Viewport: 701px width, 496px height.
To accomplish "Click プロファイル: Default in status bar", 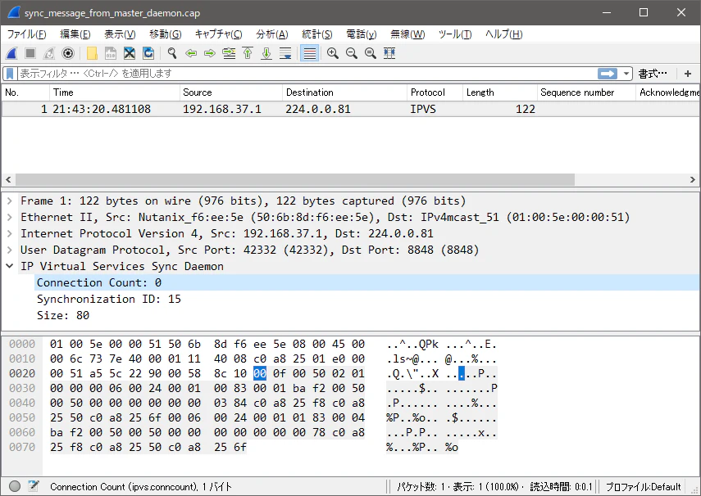I will tap(643, 487).
